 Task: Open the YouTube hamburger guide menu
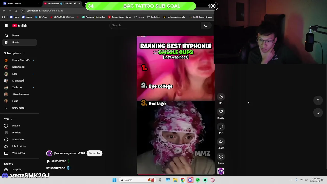(x=6, y=25)
